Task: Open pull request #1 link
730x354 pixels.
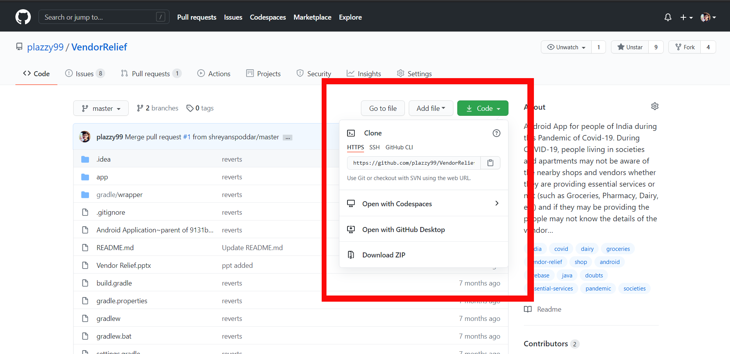Action: click(x=187, y=137)
